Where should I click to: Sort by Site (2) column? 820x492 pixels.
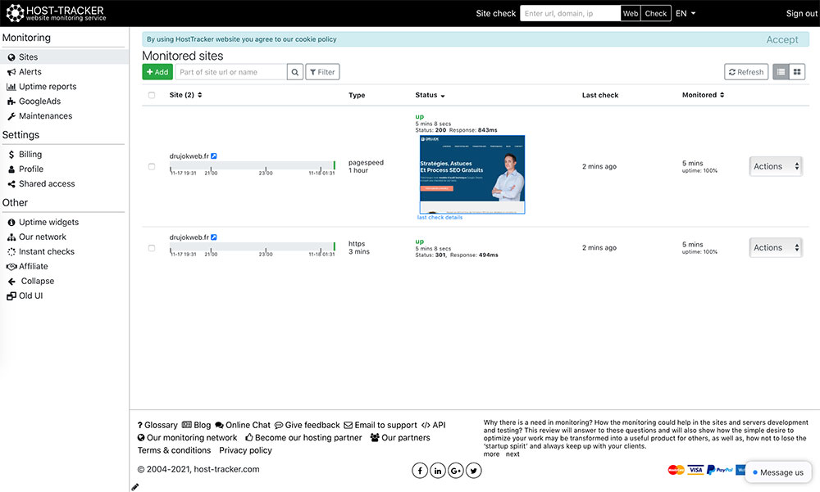(x=185, y=94)
